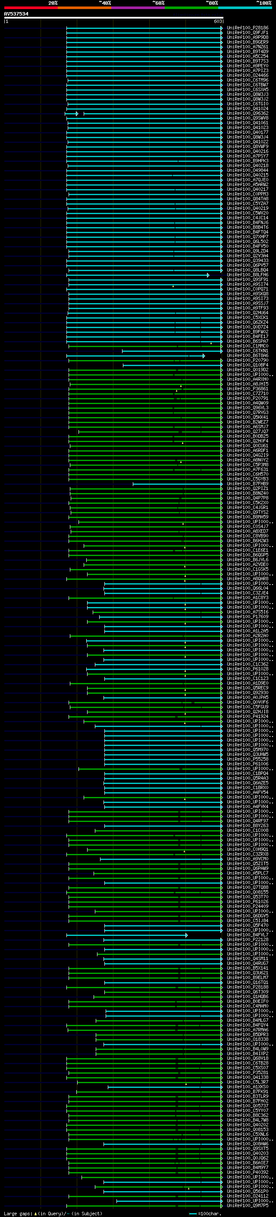Select the UniRef100_B9FW02 label
The height and width of the screenshot is (1217, 276).
[x=247, y=332]
